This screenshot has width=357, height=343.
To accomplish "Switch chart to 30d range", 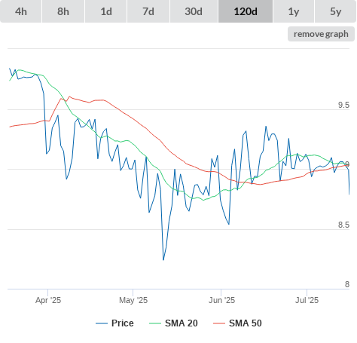I will pyautogui.click(x=194, y=11).
